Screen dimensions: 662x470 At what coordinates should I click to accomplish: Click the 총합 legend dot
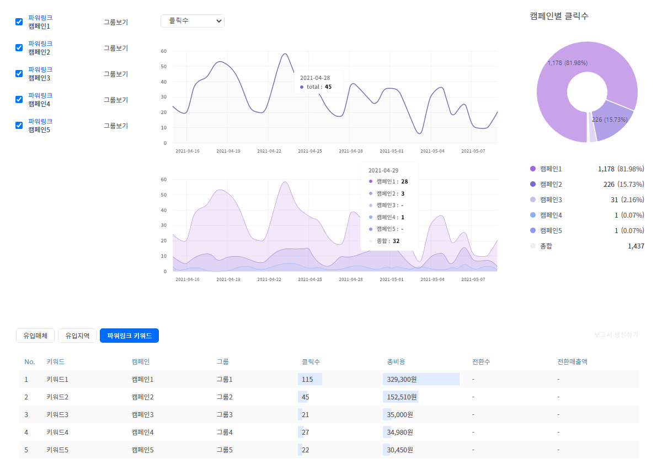click(532, 246)
